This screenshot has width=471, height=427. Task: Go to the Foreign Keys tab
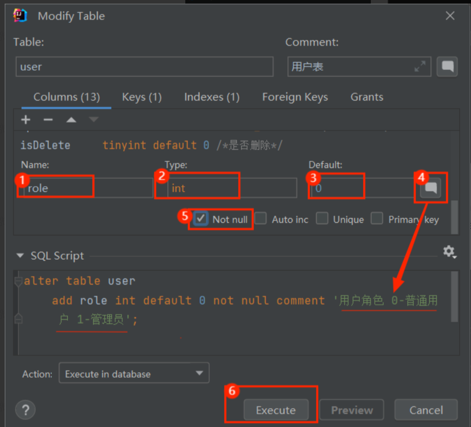coord(295,97)
